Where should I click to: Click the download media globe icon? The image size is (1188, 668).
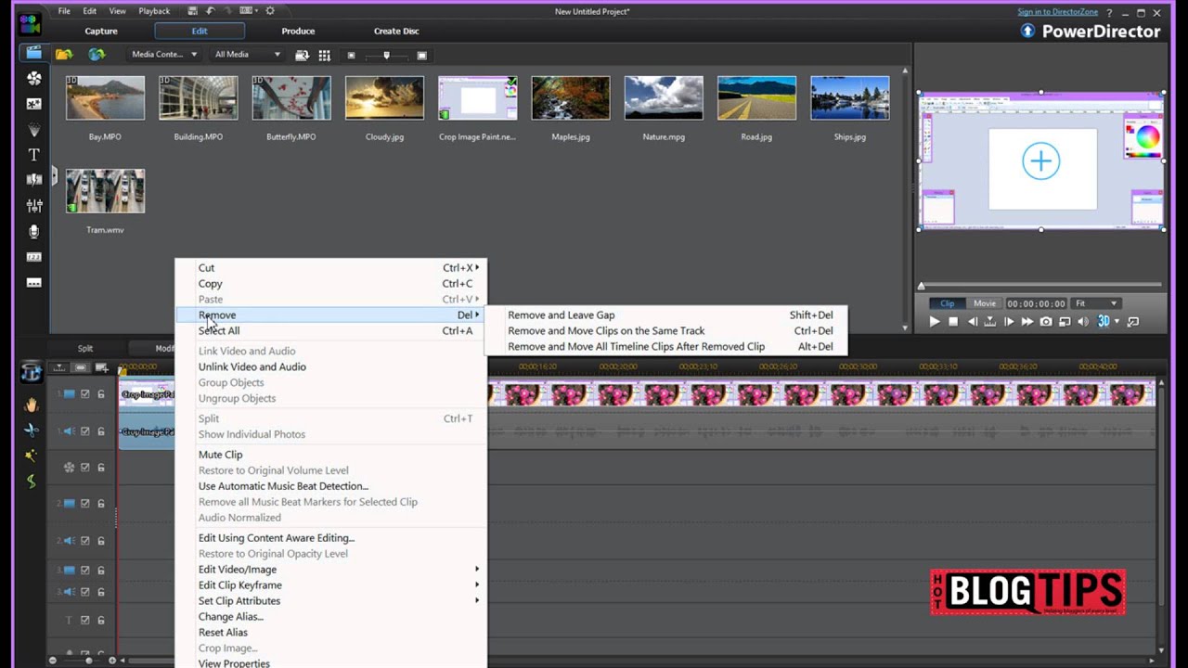click(97, 54)
